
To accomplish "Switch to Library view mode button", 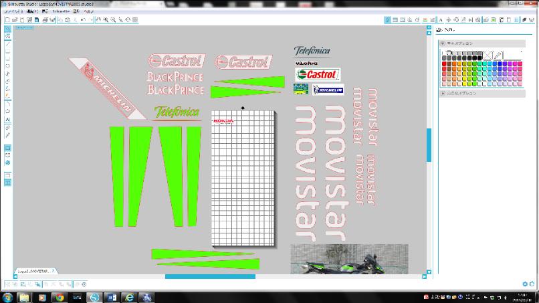I will pos(7,155).
